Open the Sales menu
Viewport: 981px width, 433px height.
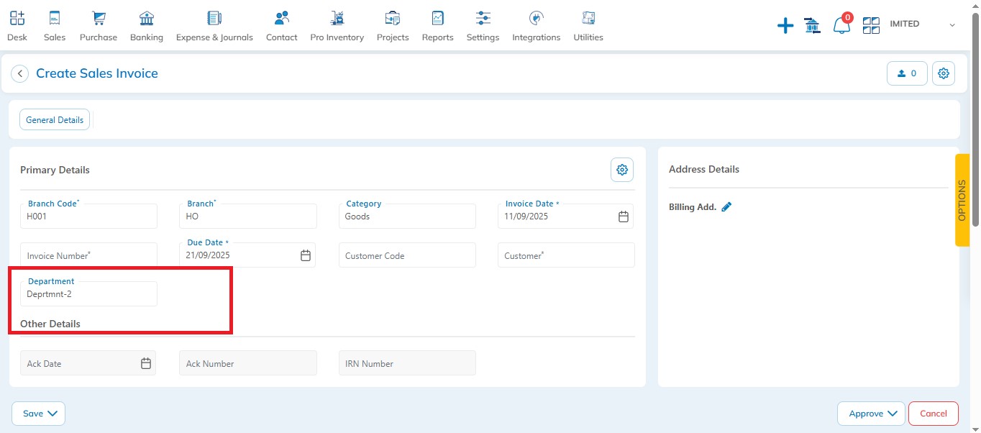[x=55, y=26]
